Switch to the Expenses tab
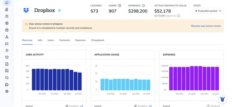This screenshot has height=107, width=232. 81,40
